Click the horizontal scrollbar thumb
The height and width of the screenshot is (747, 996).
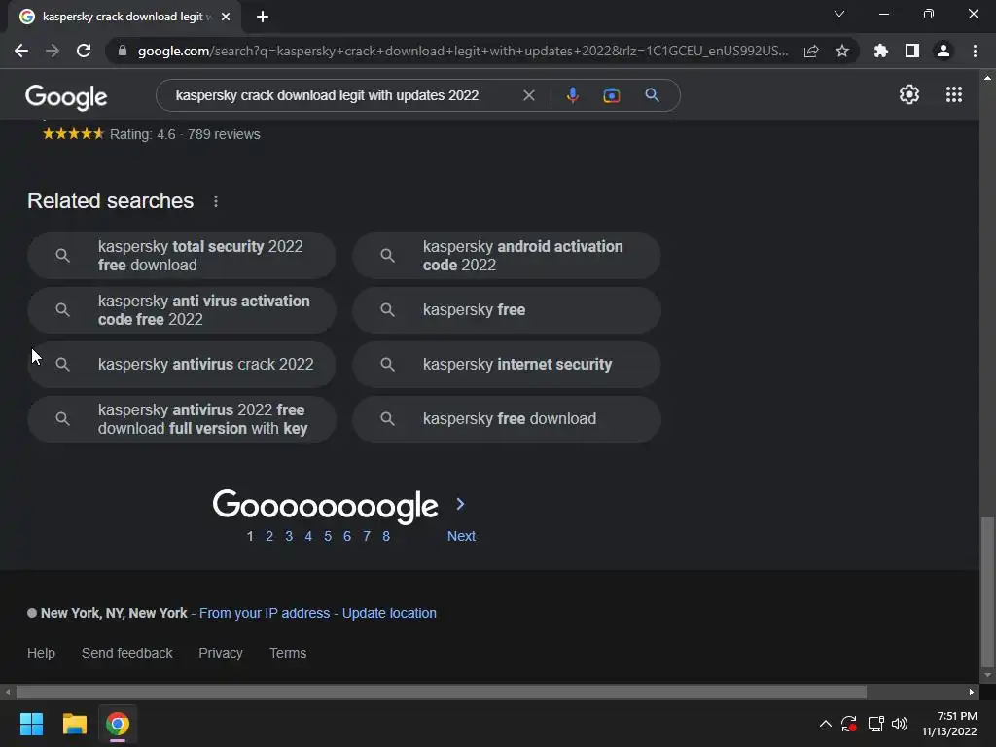(x=442, y=692)
